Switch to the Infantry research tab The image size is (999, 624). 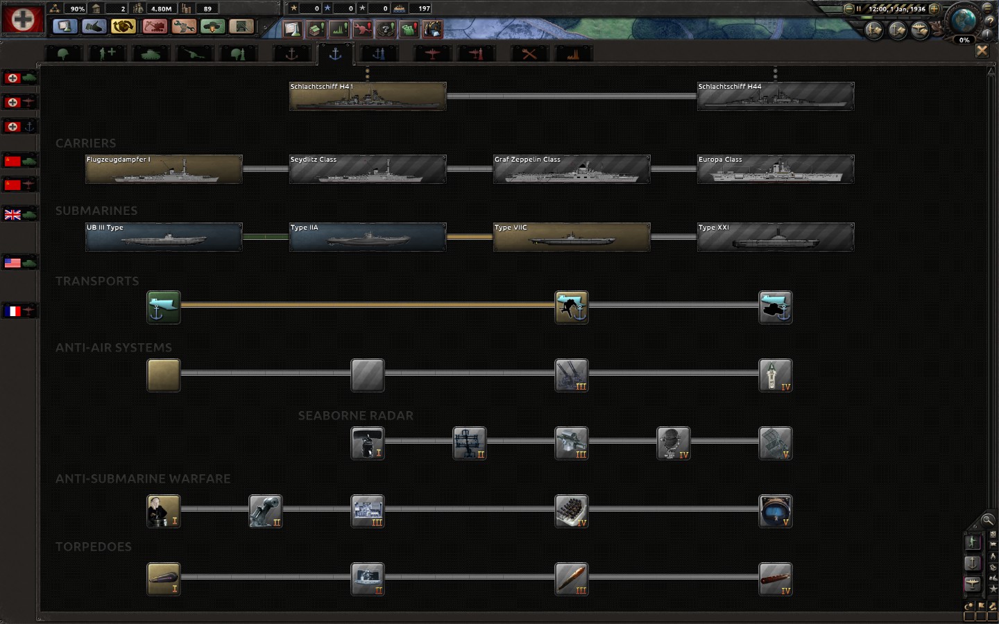tap(64, 53)
